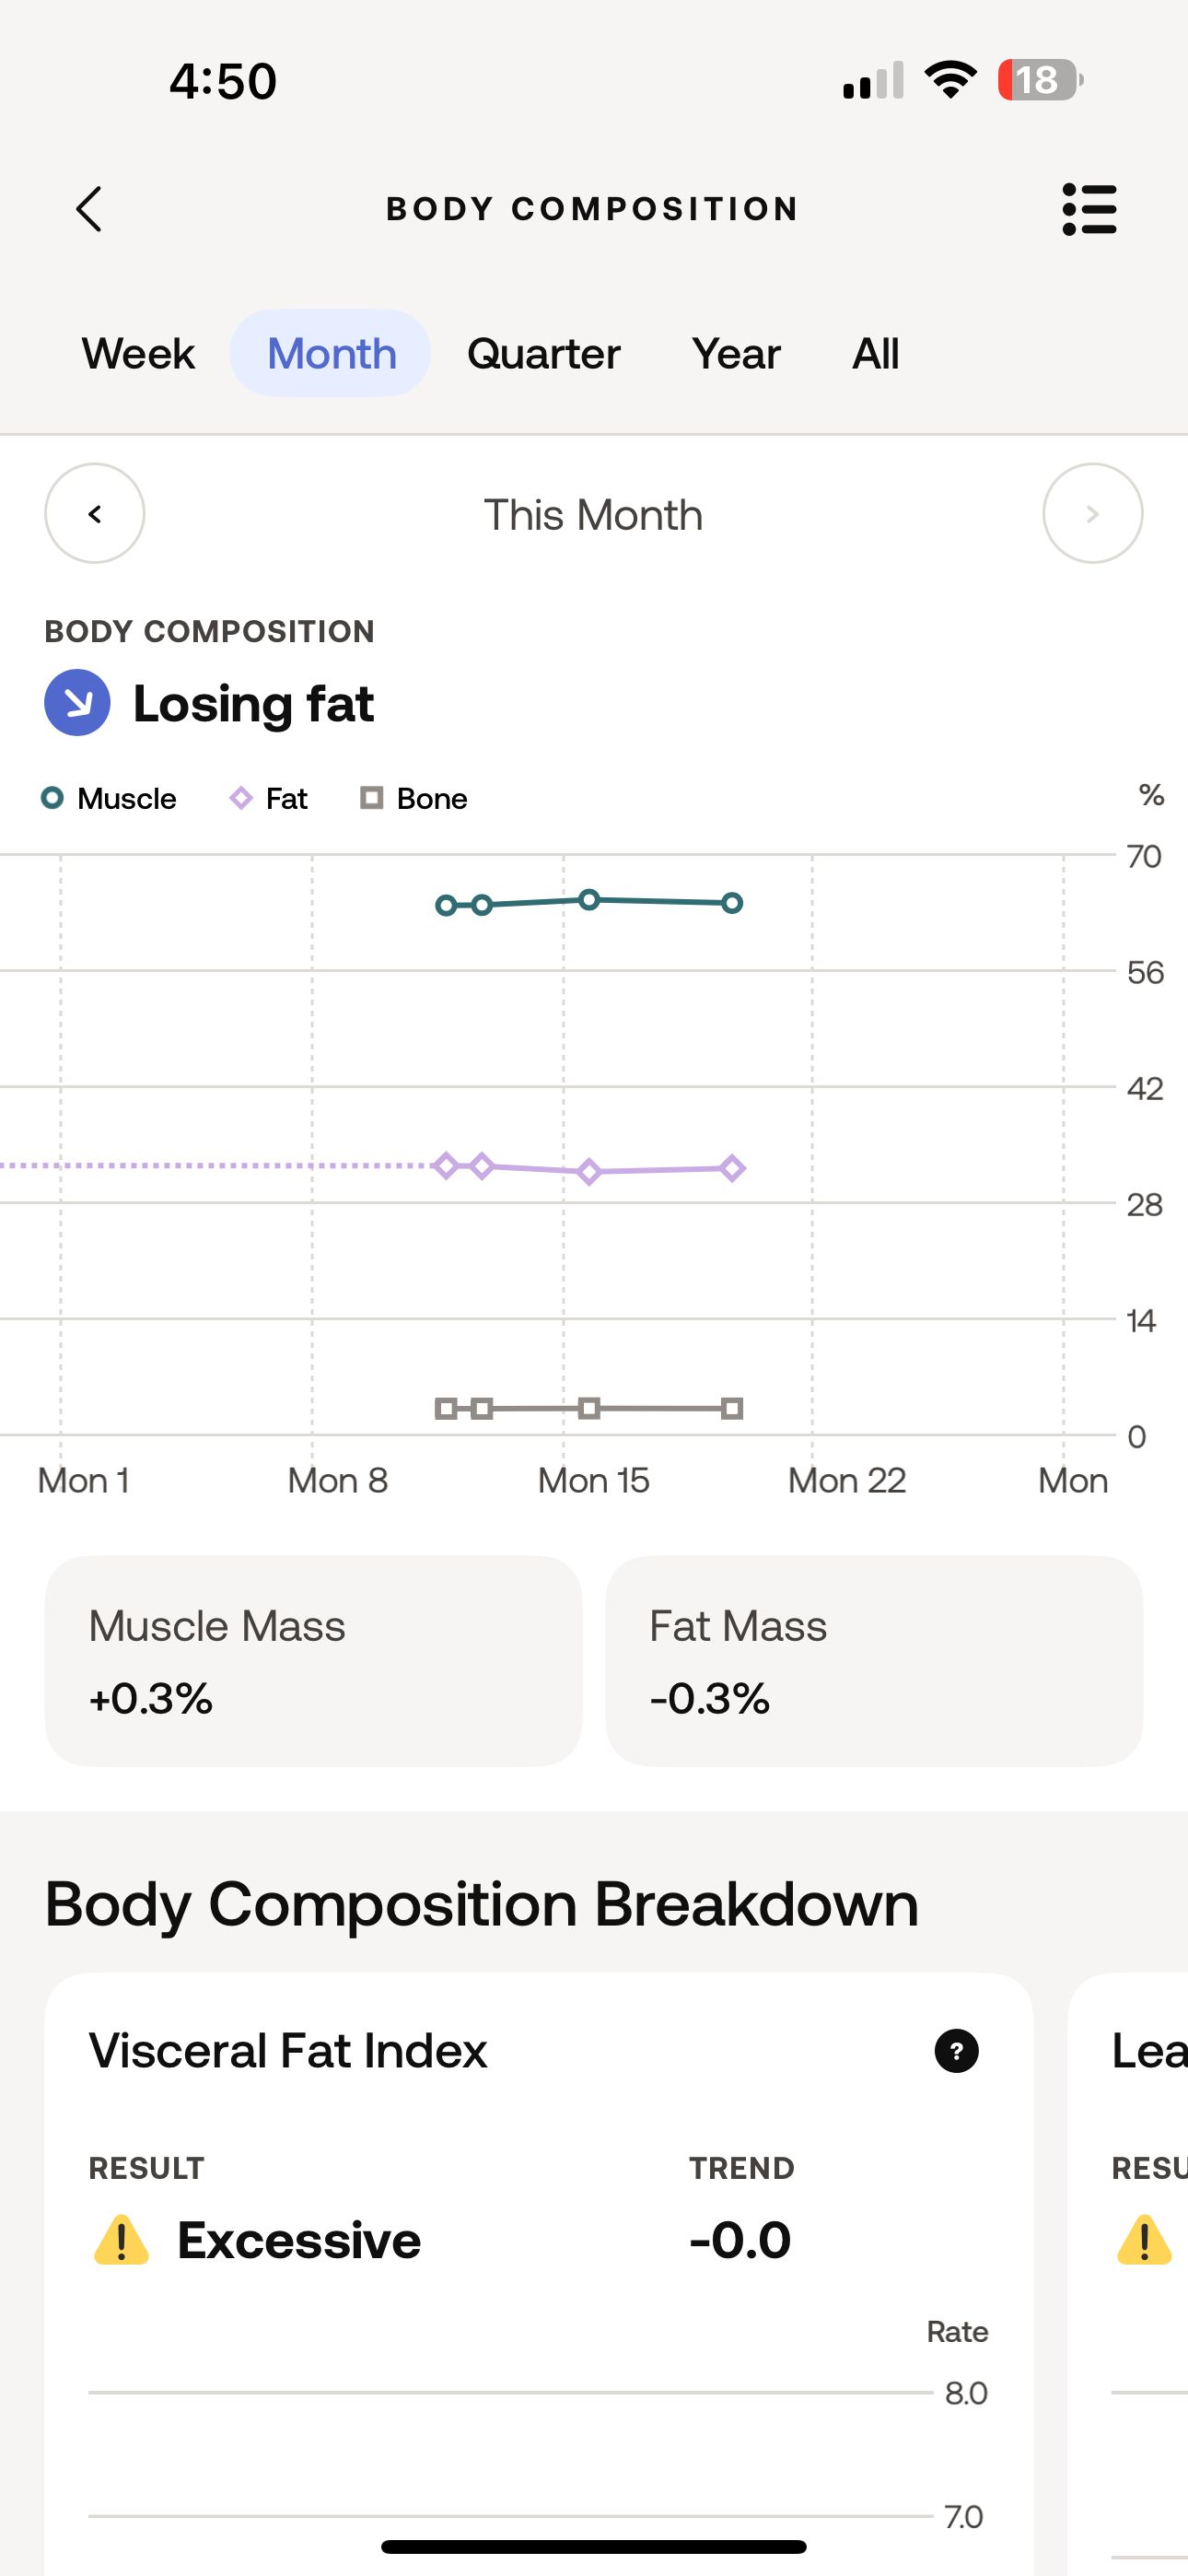Open the All time range tab
Screen dimensions: 1188x2576
point(874,353)
